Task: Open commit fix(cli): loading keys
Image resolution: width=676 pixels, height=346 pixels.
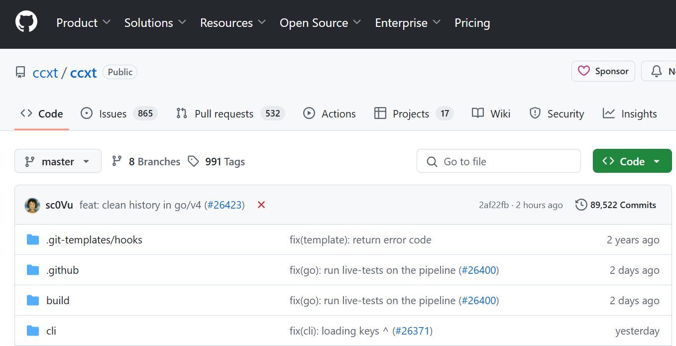Action: tap(339, 331)
